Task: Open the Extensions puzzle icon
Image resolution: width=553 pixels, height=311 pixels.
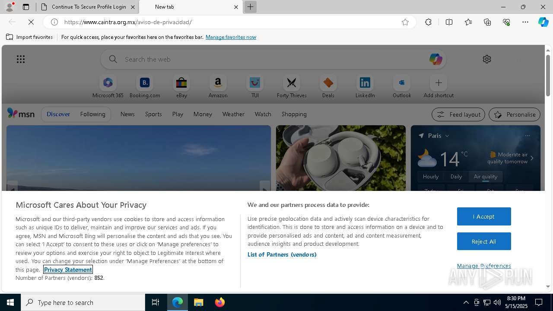Action: click(428, 22)
